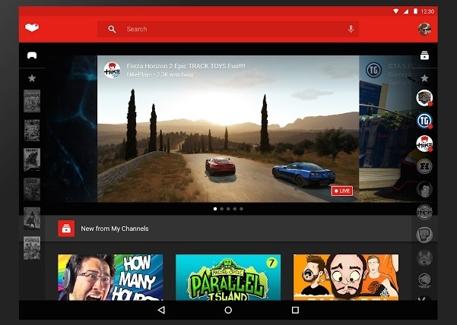457x325 pixels.
Task: Open the user profile avatar
Action: coord(424,29)
